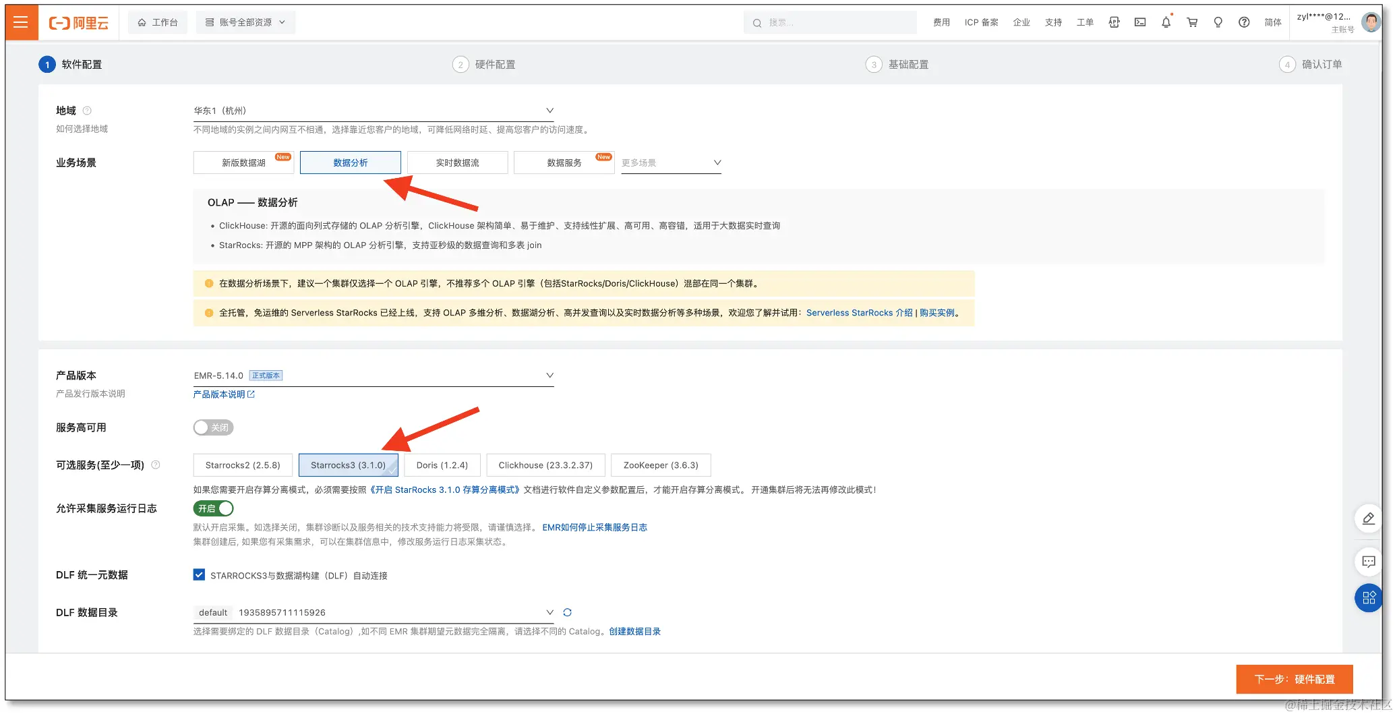Click the 地域 help info icon

(87, 111)
